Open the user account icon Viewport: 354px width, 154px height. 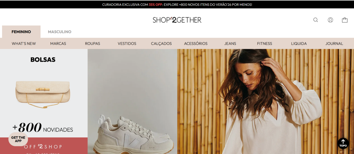[330, 20]
